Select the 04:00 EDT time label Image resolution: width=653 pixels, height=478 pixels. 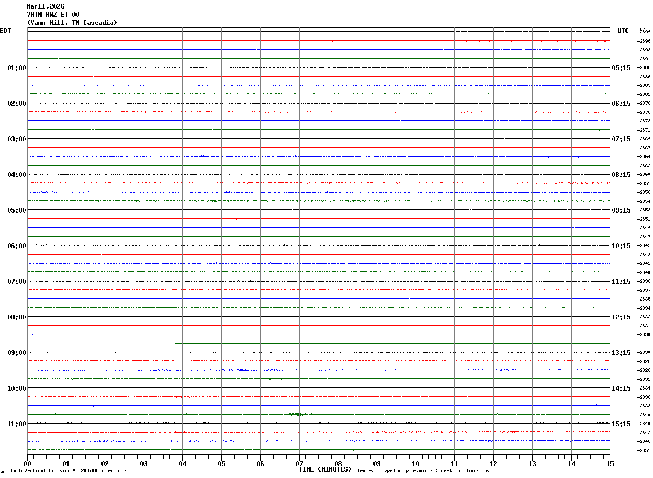coord(17,175)
